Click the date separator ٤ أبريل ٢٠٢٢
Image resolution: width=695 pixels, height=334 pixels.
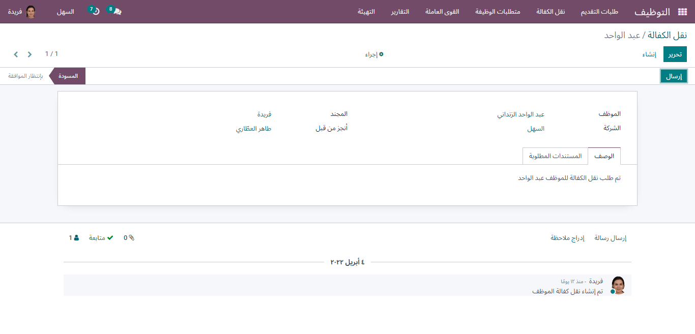[347, 262]
